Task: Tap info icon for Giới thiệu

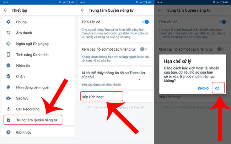Action: pyautogui.click(x=9, y=132)
